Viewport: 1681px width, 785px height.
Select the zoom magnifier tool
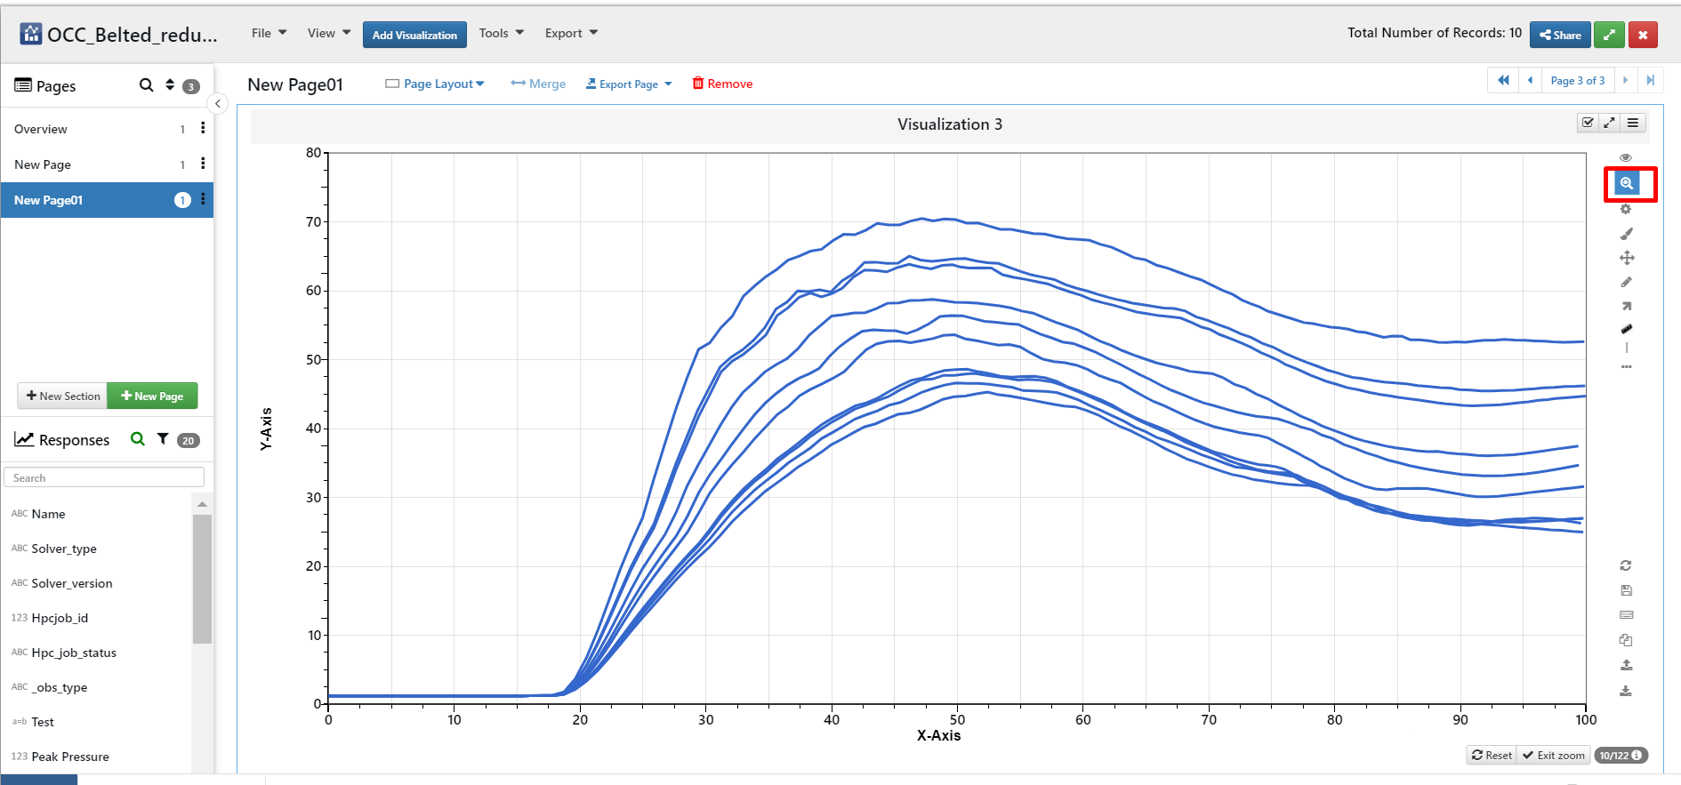(x=1626, y=183)
